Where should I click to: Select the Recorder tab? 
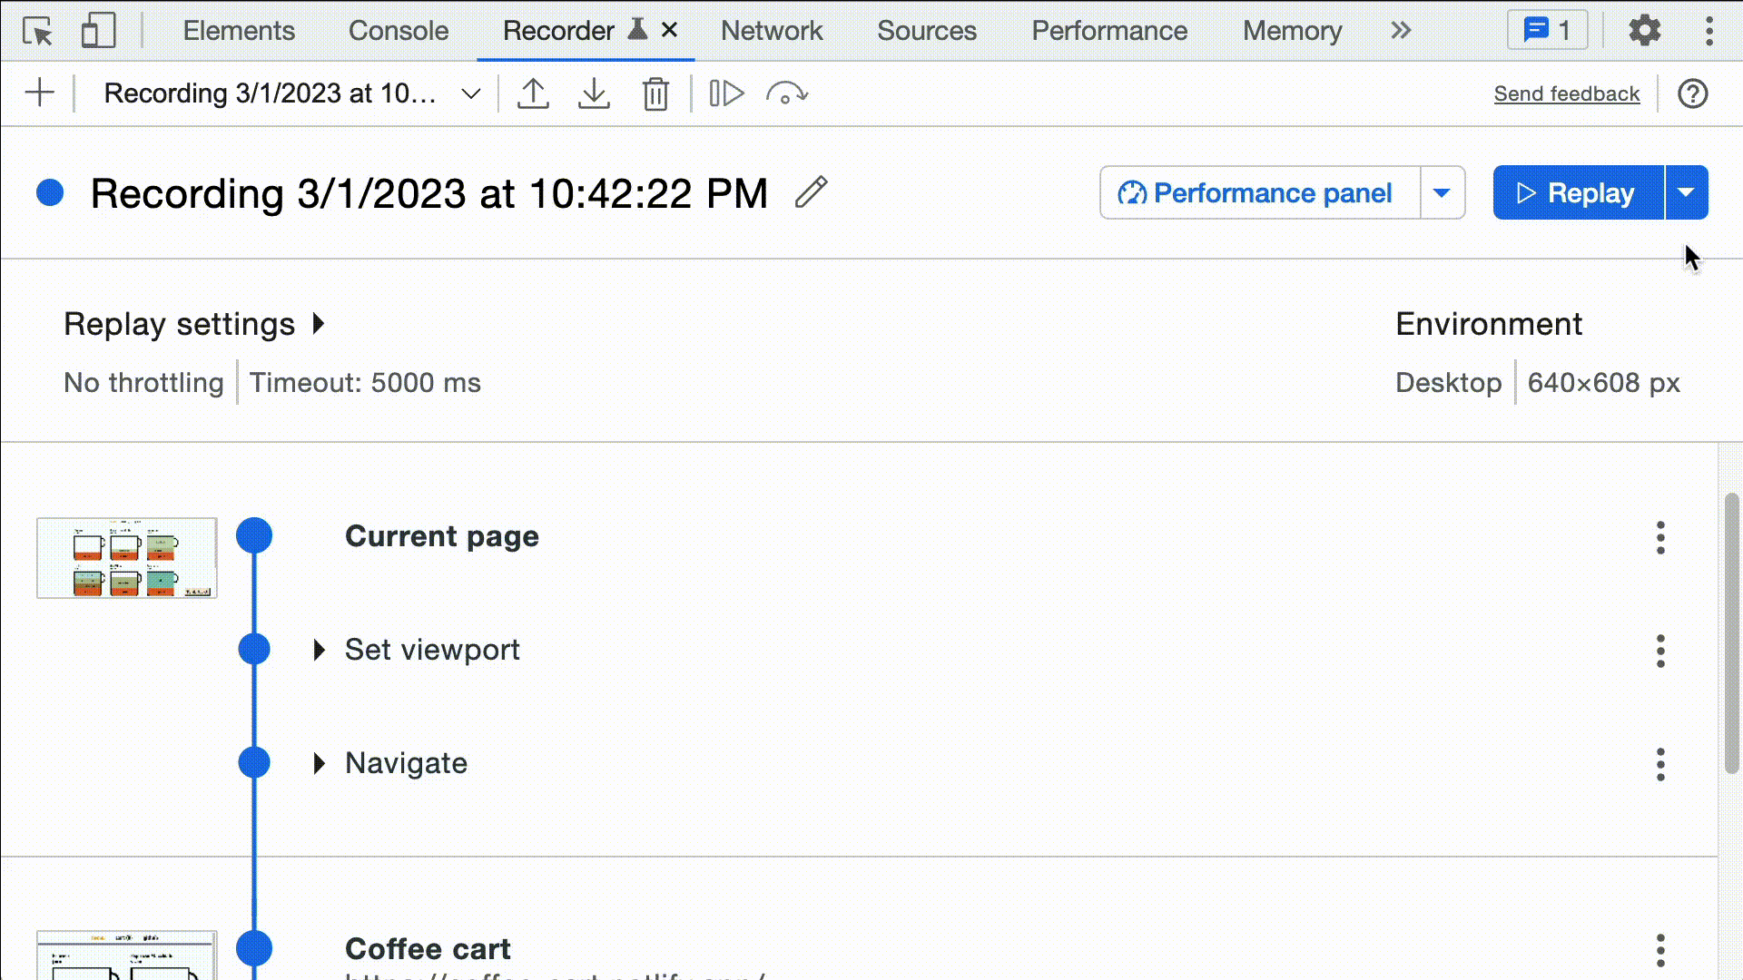pyautogui.click(x=558, y=30)
